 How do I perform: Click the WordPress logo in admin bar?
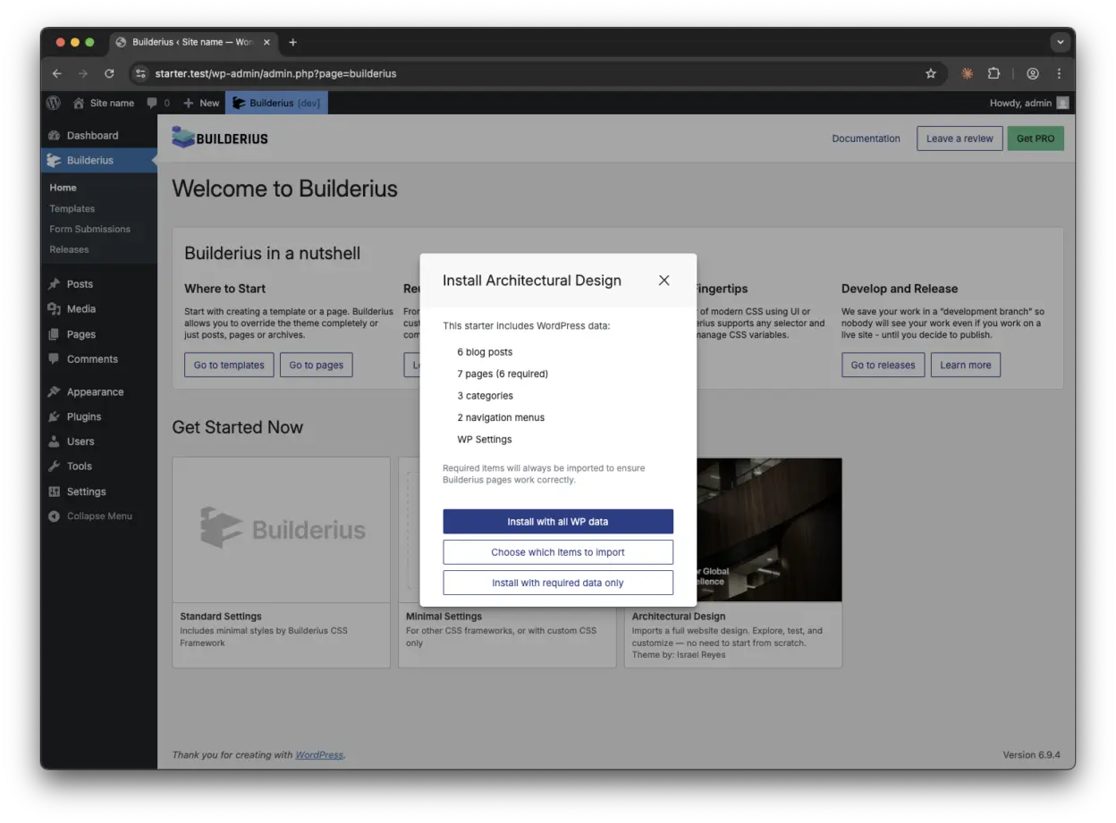click(54, 103)
